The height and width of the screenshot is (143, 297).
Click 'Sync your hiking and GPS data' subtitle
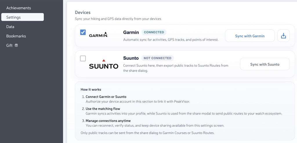pos(118,19)
